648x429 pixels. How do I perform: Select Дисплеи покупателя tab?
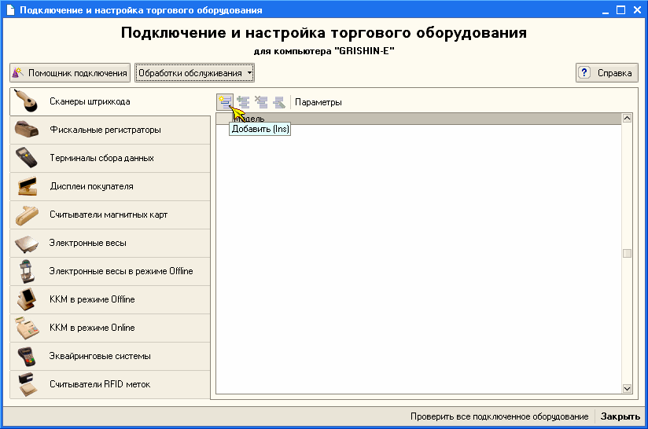click(x=110, y=187)
